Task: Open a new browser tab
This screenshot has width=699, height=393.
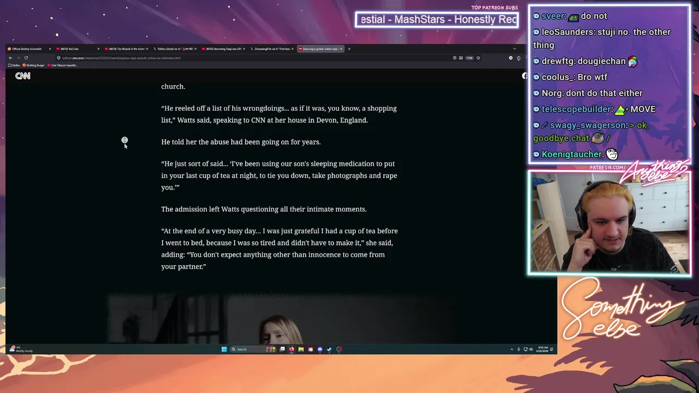Action: pyautogui.click(x=349, y=49)
